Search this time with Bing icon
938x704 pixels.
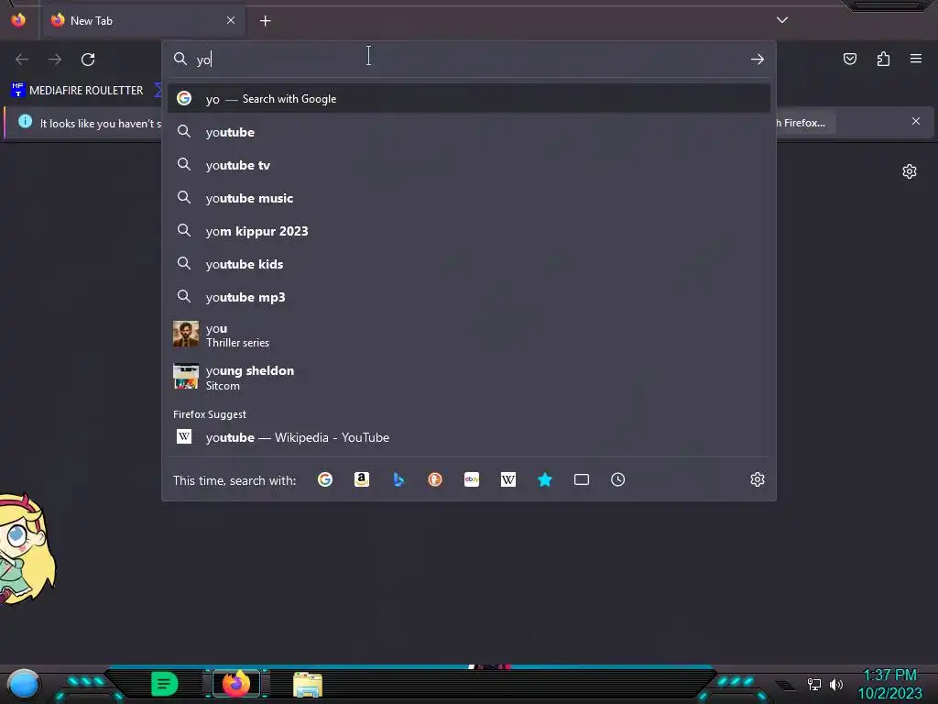tap(398, 479)
